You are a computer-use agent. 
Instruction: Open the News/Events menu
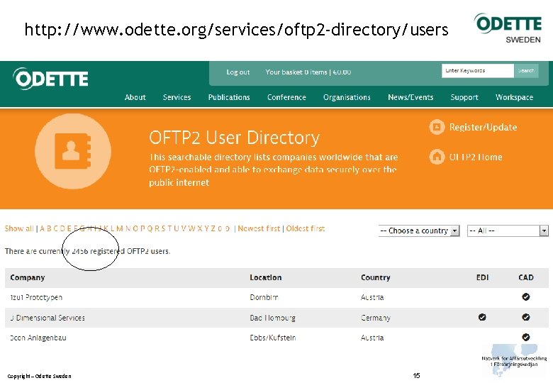pos(410,97)
